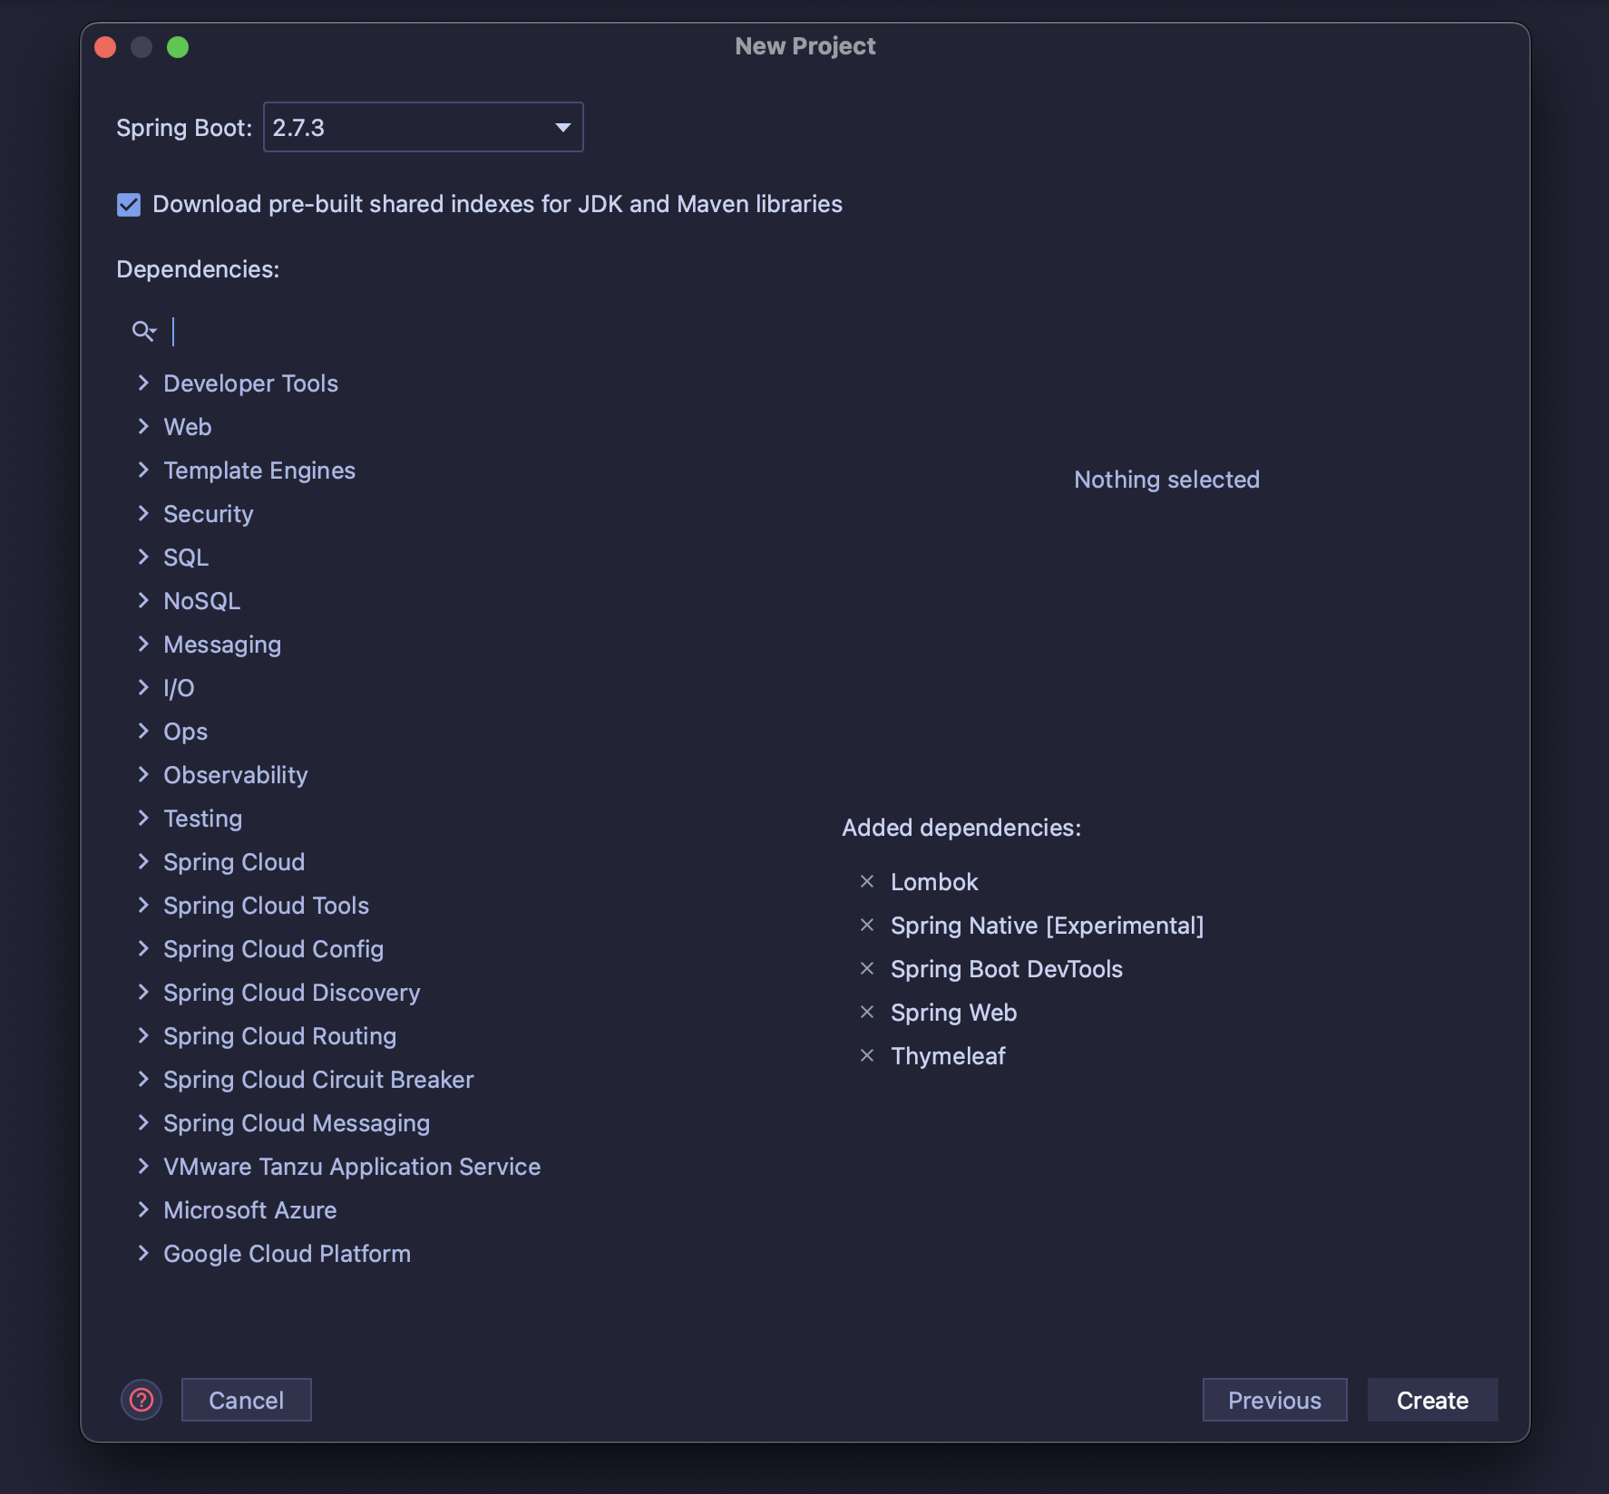Remove Spring Boot DevTools dependency
The height and width of the screenshot is (1494, 1609).
pyautogui.click(x=868, y=968)
